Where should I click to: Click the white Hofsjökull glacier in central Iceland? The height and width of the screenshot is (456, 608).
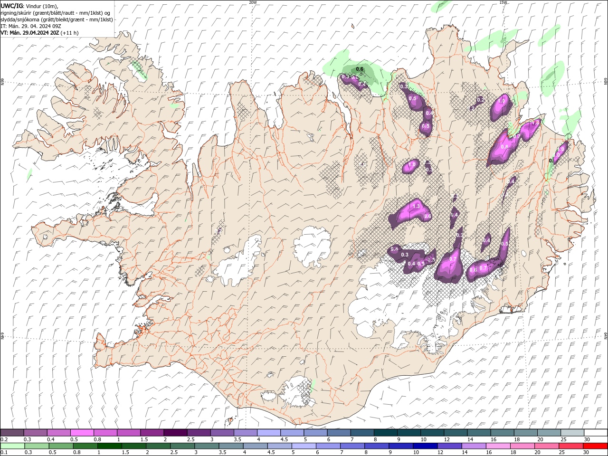click(312, 246)
